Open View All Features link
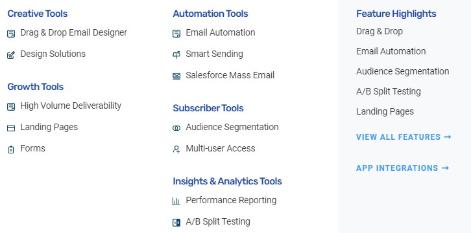 click(x=404, y=137)
